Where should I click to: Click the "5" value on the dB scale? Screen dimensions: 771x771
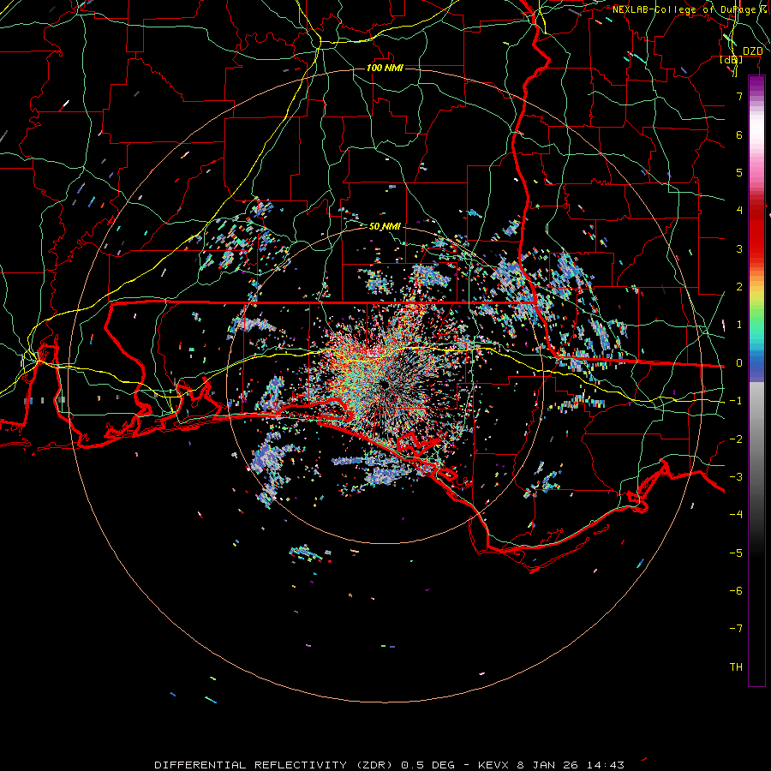tap(739, 172)
